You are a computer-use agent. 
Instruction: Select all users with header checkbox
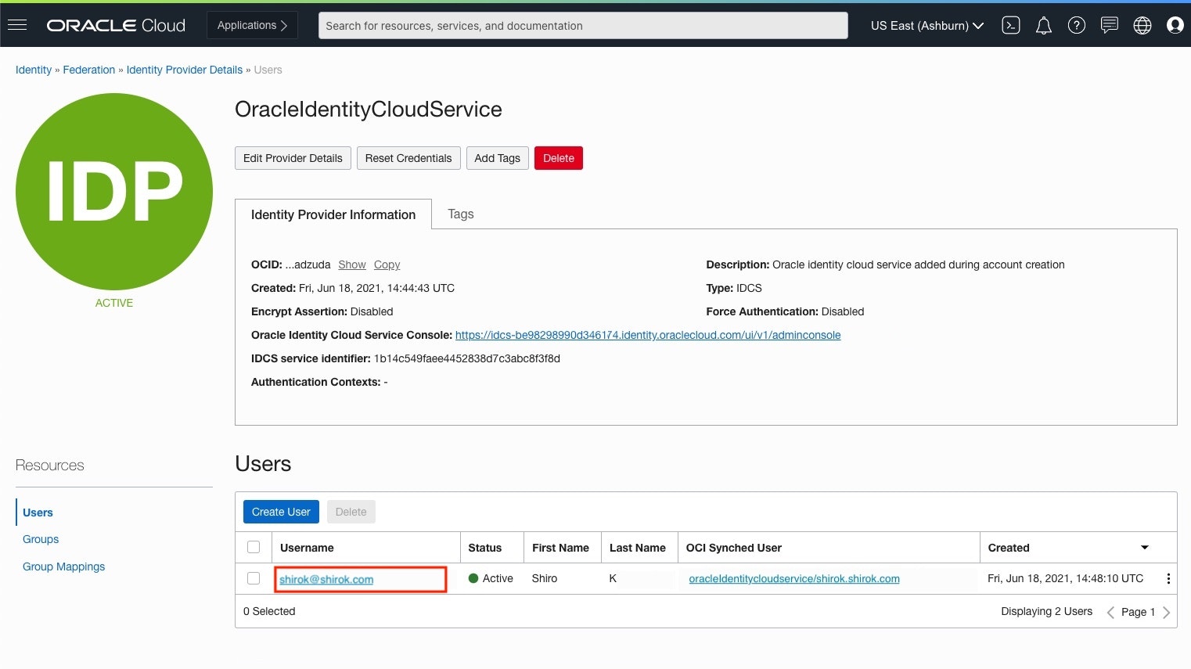point(254,547)
